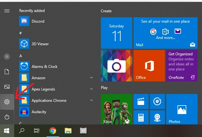The width and height of the screenshot is (202, 137).
Task: Open the Mail tile
Action: coord(166,33)
